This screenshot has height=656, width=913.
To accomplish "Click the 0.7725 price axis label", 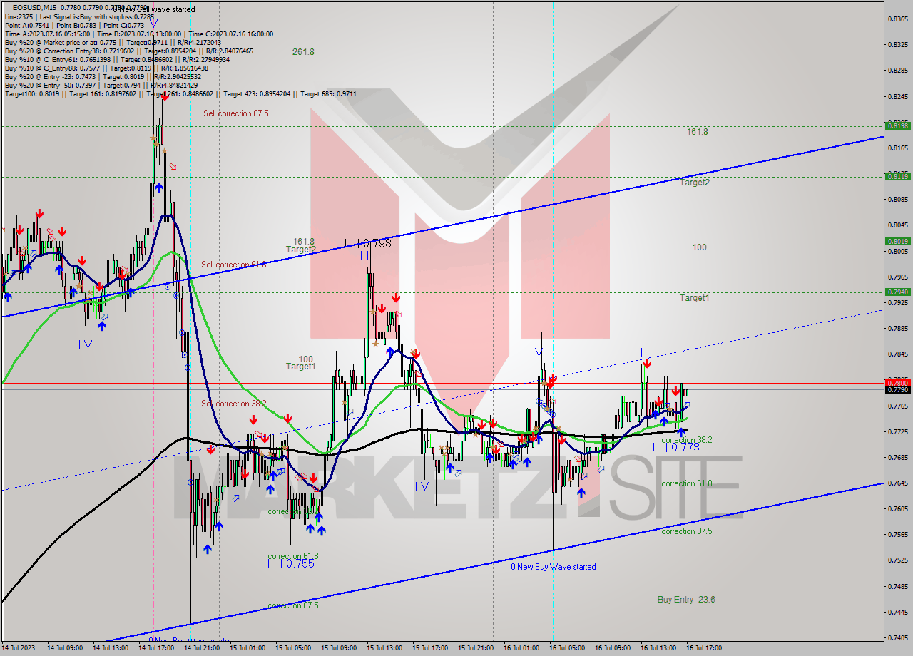I will click(897, 431).
